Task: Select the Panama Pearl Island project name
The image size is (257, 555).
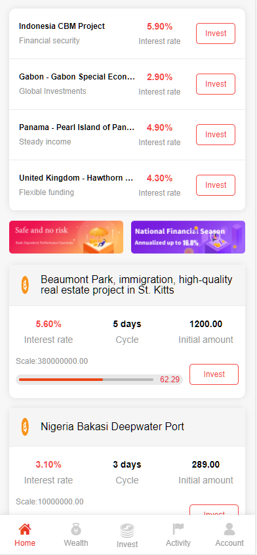Action: pos(77,127)
